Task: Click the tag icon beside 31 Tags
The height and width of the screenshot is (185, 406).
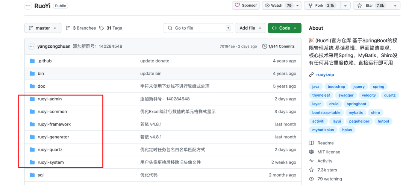Action: pos(102,28)
